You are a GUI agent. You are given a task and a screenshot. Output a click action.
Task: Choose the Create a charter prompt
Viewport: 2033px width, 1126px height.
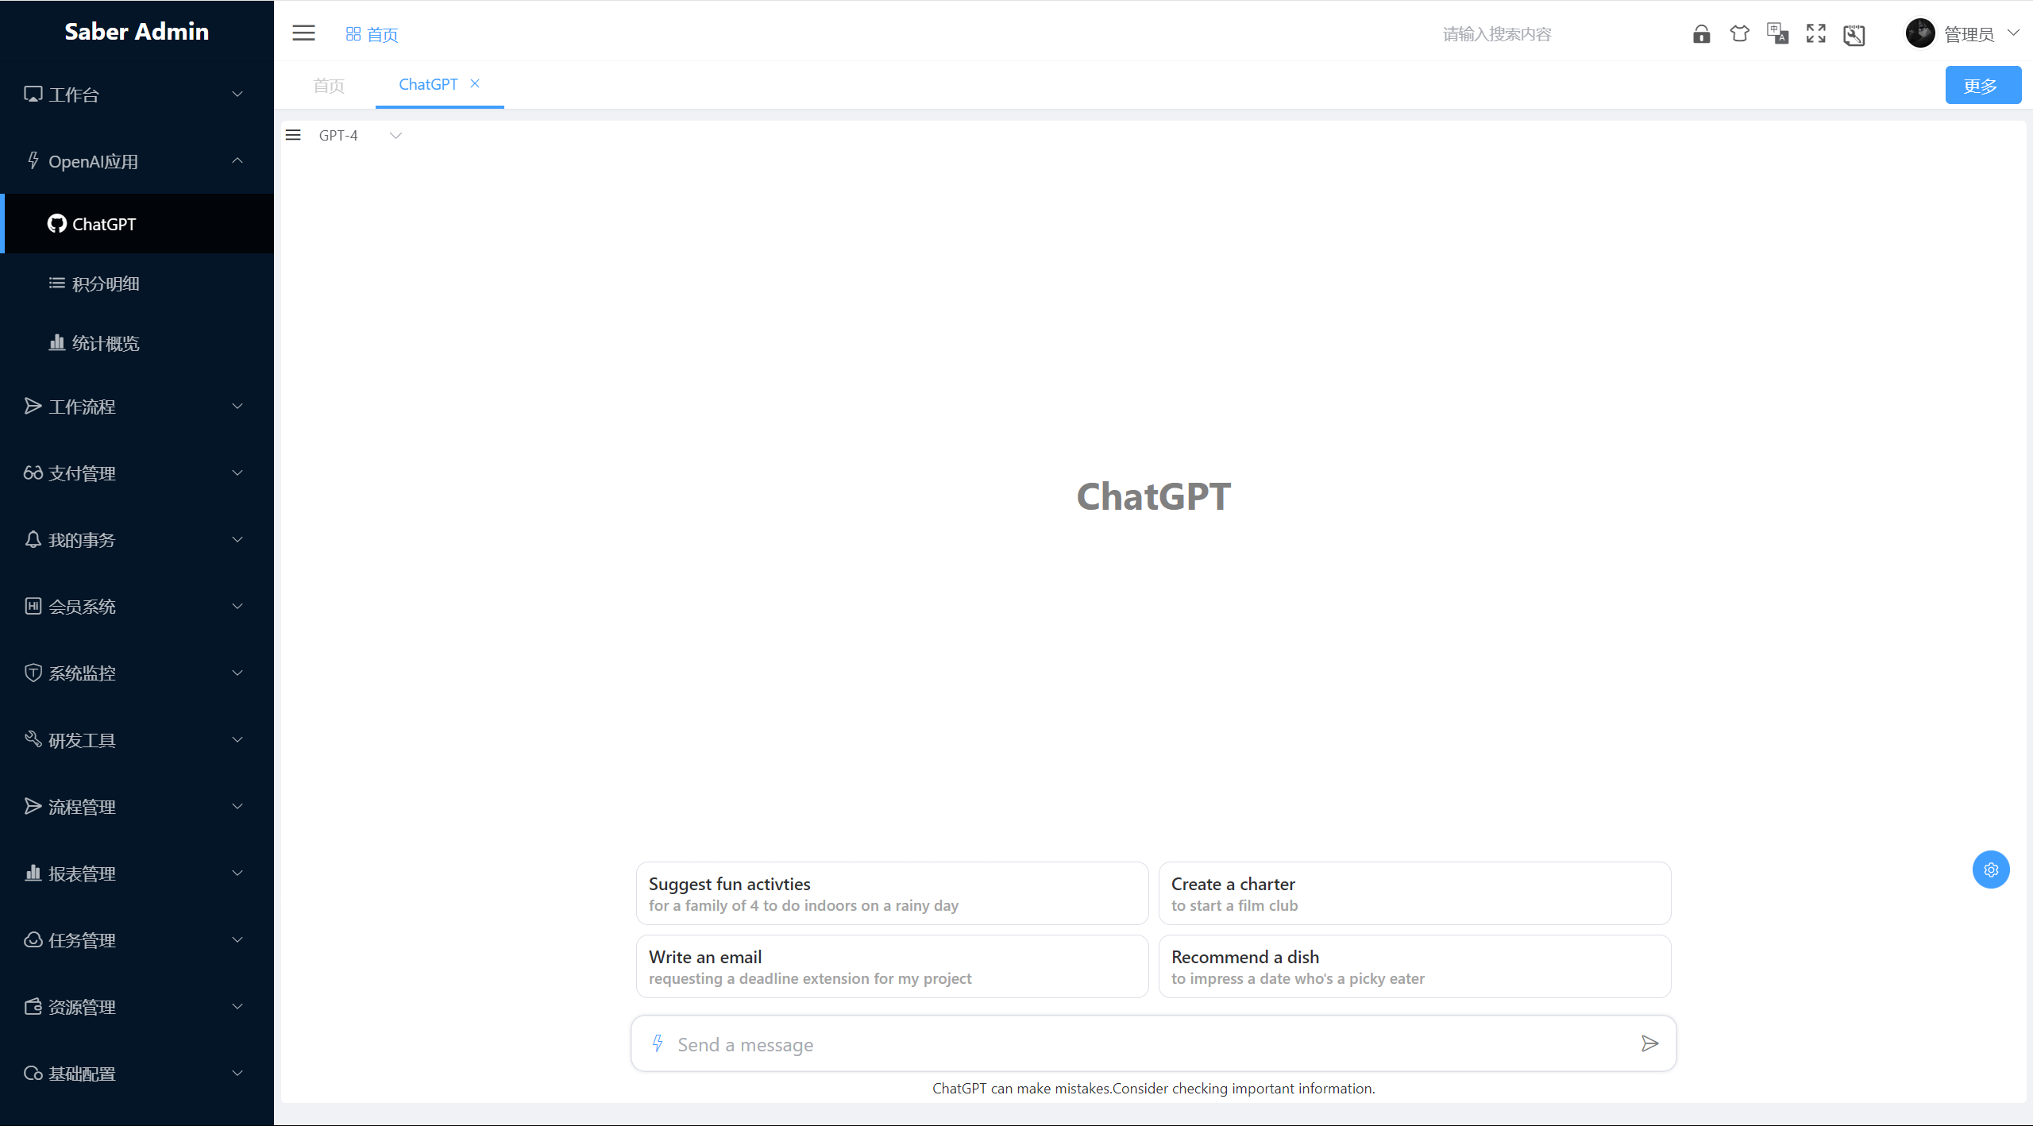(x=1414, y=893)
